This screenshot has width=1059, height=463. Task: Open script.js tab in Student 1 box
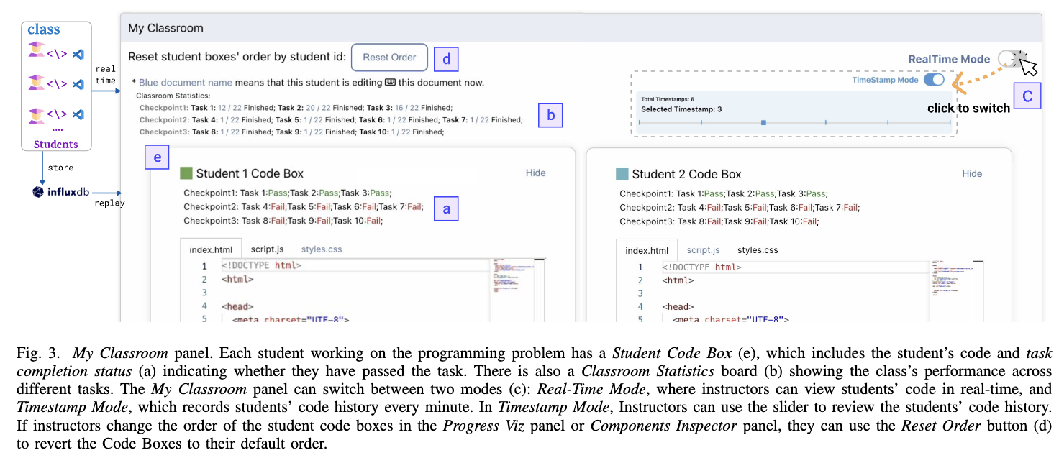click(267, 249)
